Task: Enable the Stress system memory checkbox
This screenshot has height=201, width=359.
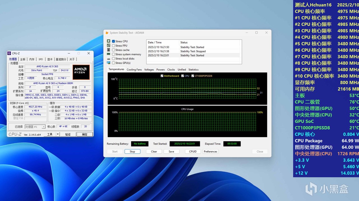Action: coord(113,54)
